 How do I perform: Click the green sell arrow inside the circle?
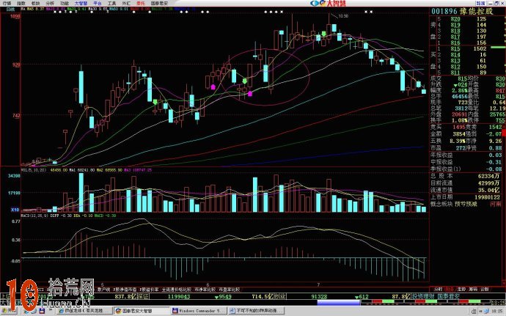[245, 81]
